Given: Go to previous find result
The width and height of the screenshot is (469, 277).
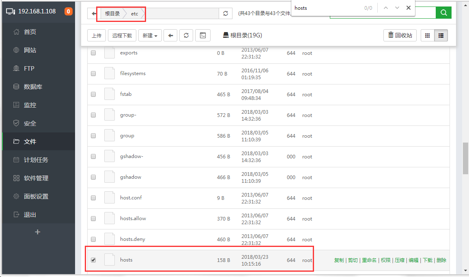Looking at the screenshot, I should tap(386, 8).
